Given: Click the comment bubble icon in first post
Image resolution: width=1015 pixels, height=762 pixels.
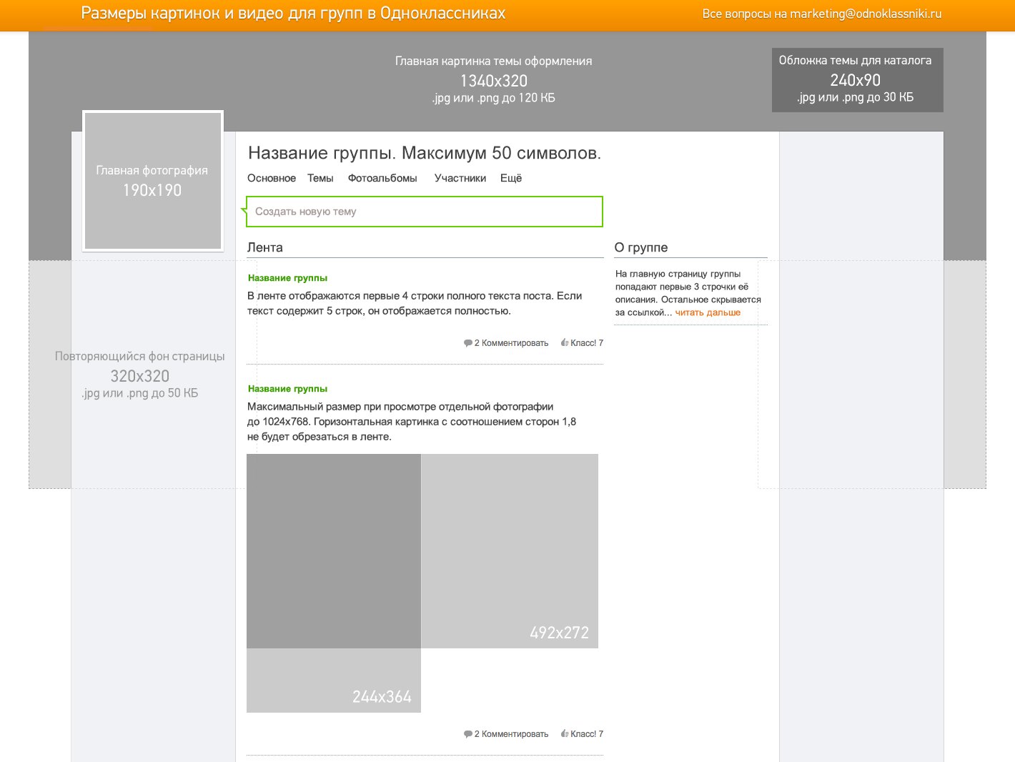Looking at the screenshot, I should tap(468, 344).
